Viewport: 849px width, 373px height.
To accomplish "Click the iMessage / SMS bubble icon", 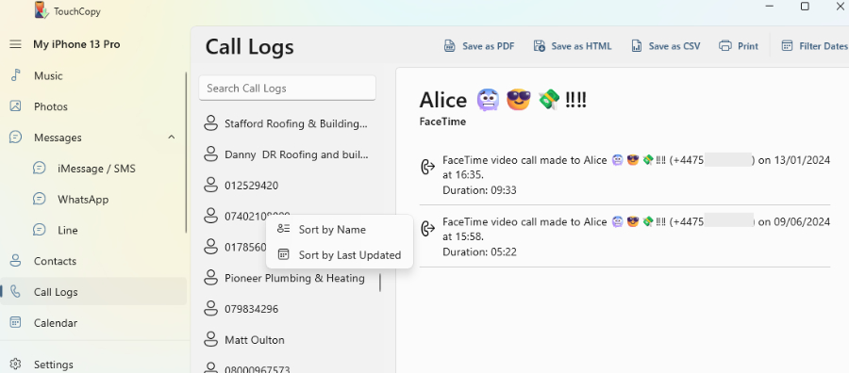I will tap(39, 168).
